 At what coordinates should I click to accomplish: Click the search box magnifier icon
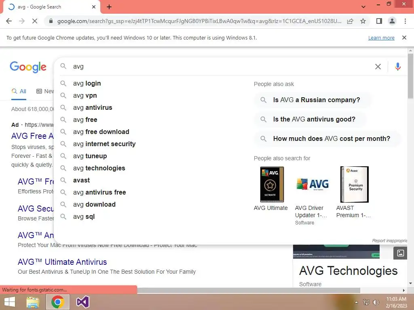[x=63, y=66]
